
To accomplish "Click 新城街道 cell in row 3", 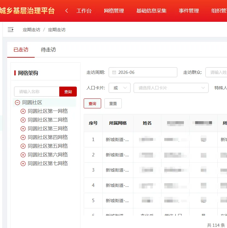I will [x=117, y=170].
